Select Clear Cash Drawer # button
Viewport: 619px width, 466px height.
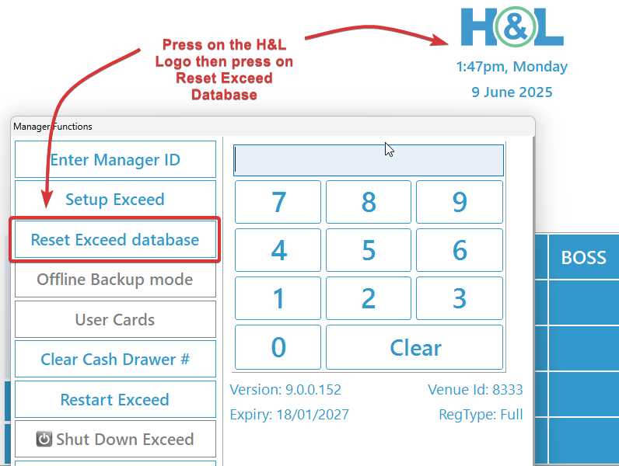point(115,359)
